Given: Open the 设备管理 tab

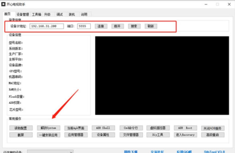Looking at the screenshot, I should [x=23, y=14].
